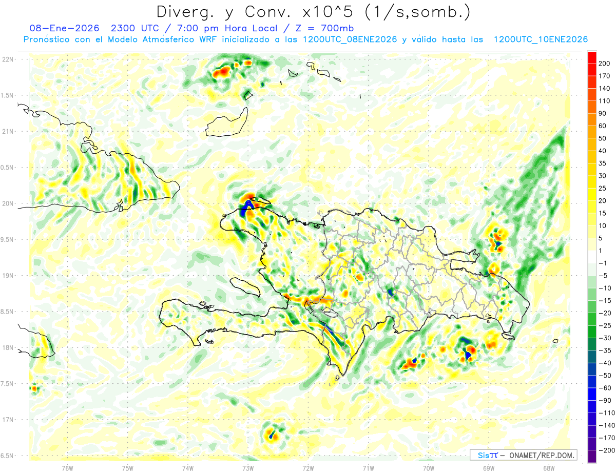
Task: Click the '35' value on the color scale
Action: 602,163
